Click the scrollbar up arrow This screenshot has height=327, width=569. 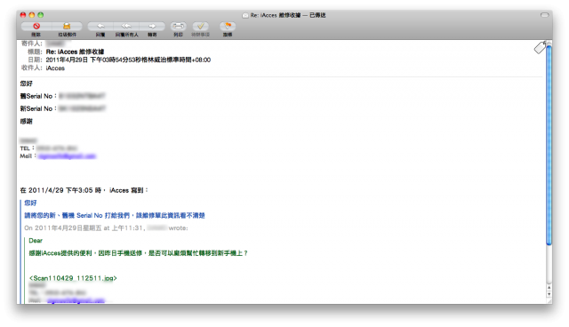[x=549, y=287]
